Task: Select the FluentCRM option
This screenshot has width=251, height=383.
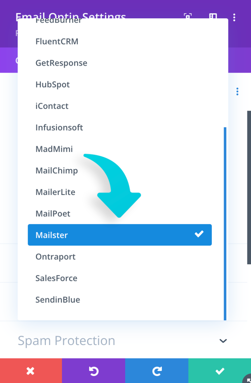Action: tap(57, 41)
